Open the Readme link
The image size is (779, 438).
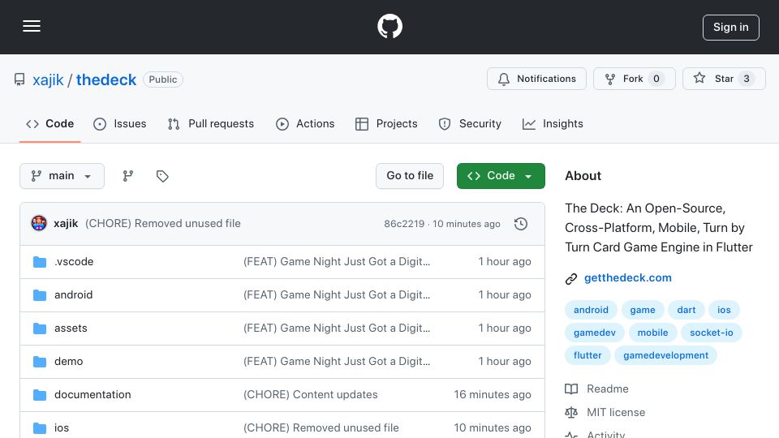pos(596,389)
